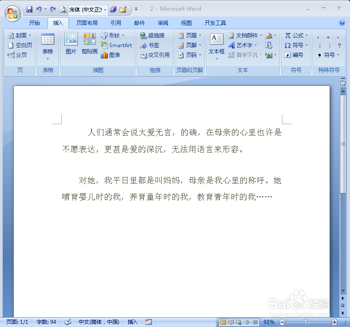Save the document from quick access toolbar
The image size is (350, 327).
tap(29, 9)
